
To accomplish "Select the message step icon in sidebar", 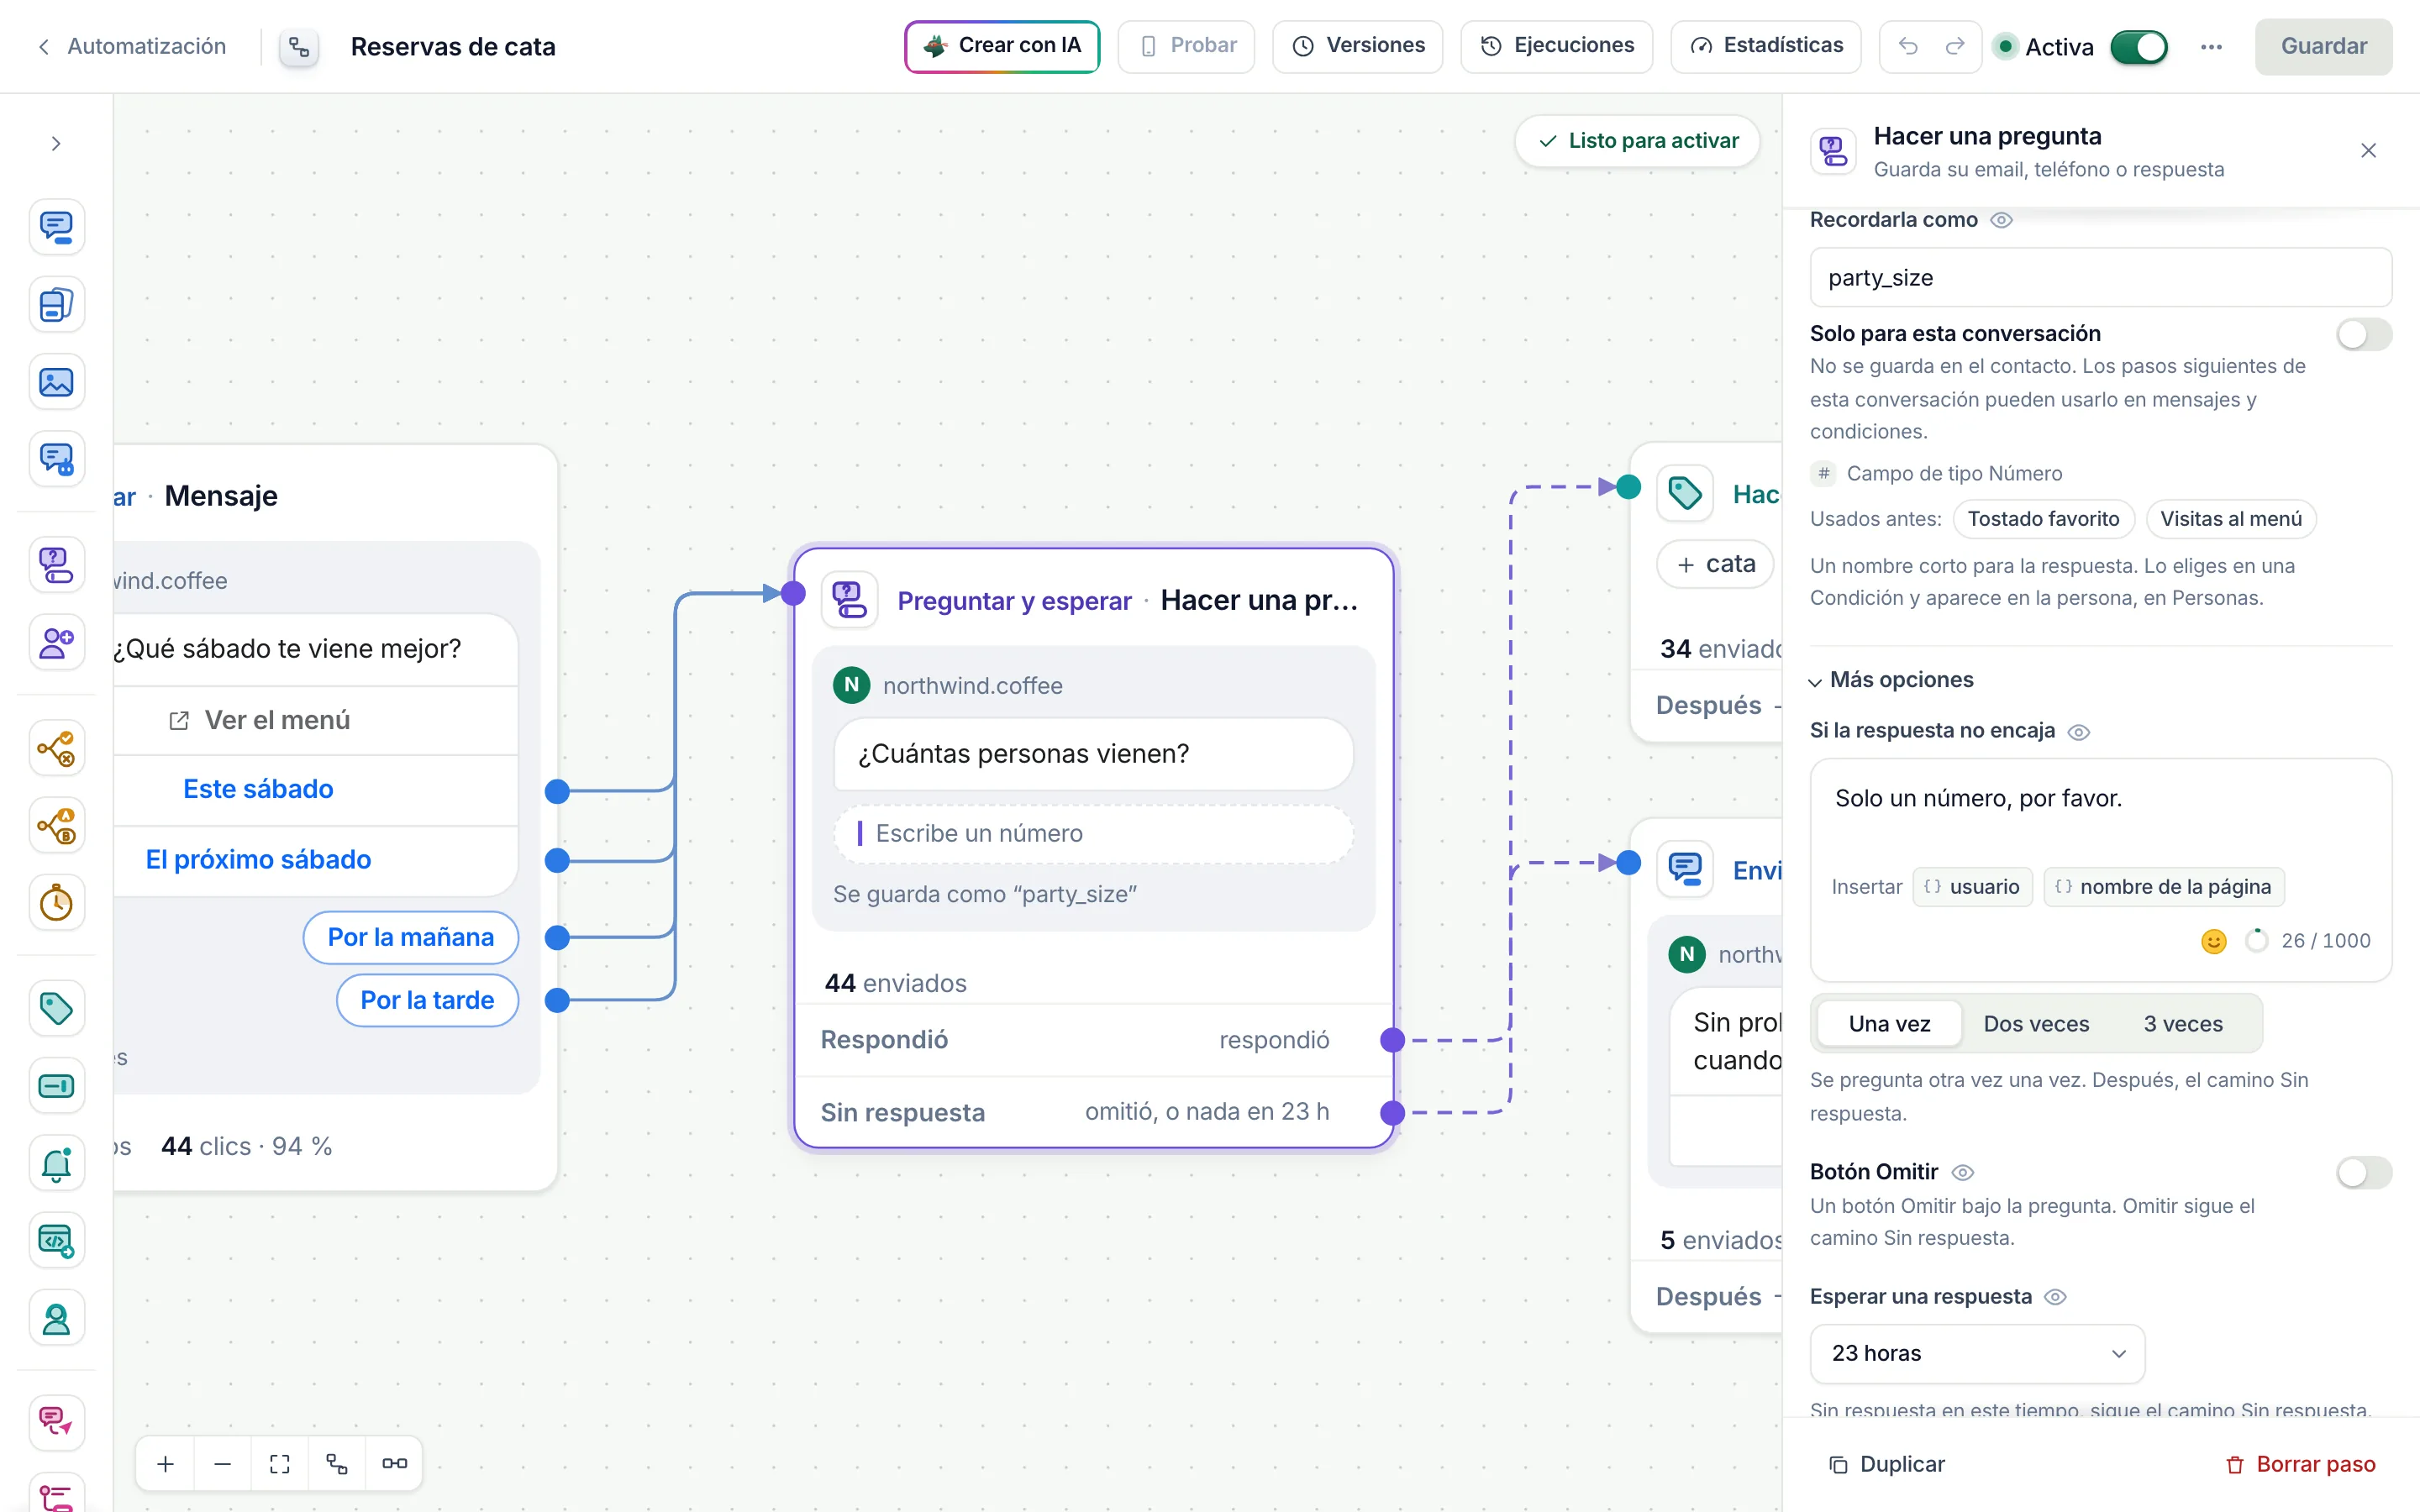I will [x=56, y=227].
